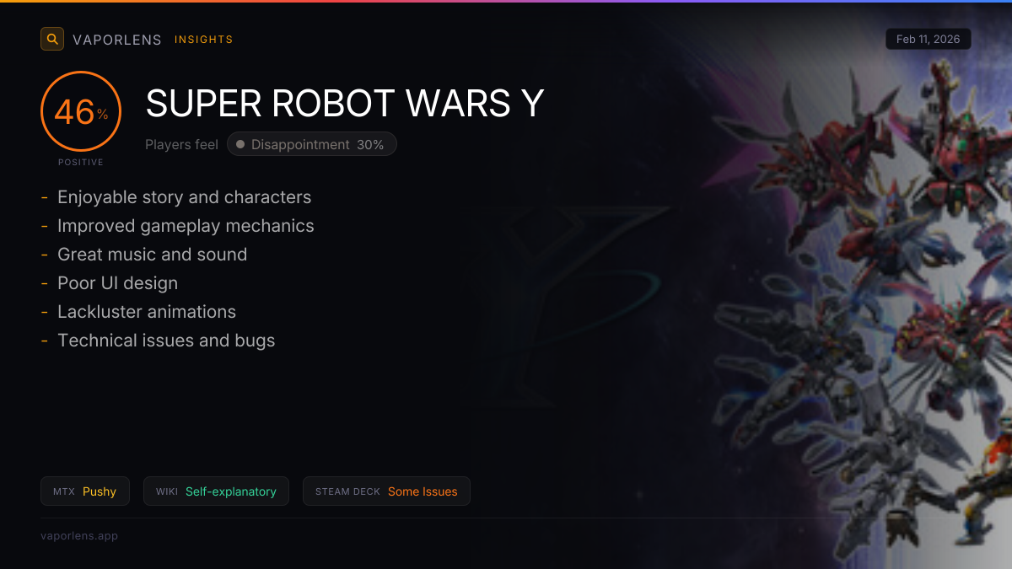
Task: Select the 'Great music and sound' point
Action: (x=152, y=255)
